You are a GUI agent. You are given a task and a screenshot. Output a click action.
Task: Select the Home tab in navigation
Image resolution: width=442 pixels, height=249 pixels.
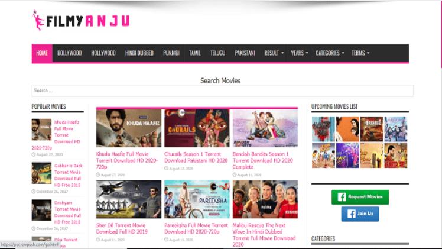42,53
